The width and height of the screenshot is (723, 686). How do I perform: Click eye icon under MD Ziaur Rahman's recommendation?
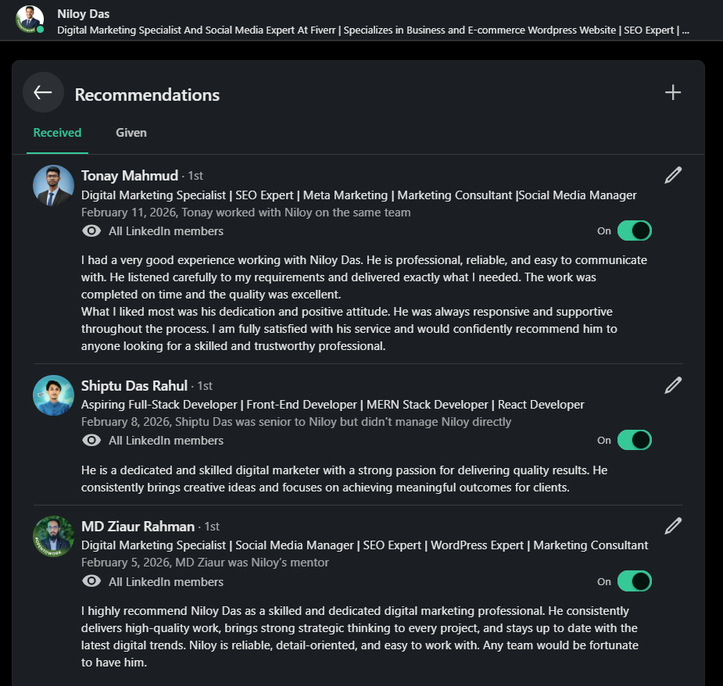click(91, 581)
